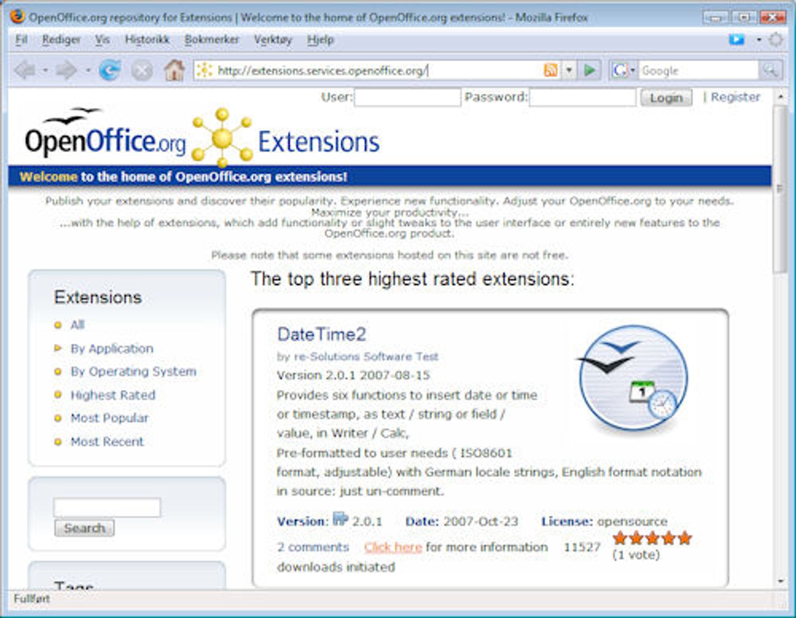Open the Home page icon
Viewport: 796px width, 618px height.
[174, 70]
